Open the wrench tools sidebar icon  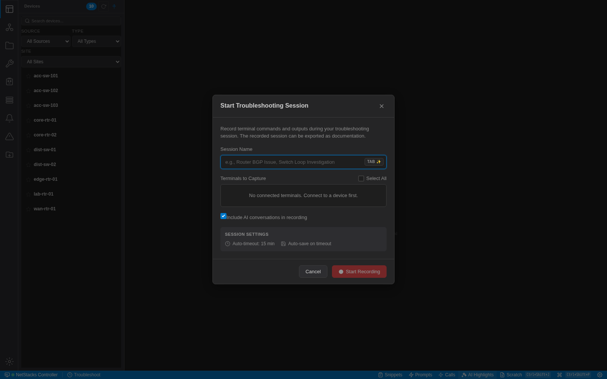pyautogui.click(x=9, y=64)
